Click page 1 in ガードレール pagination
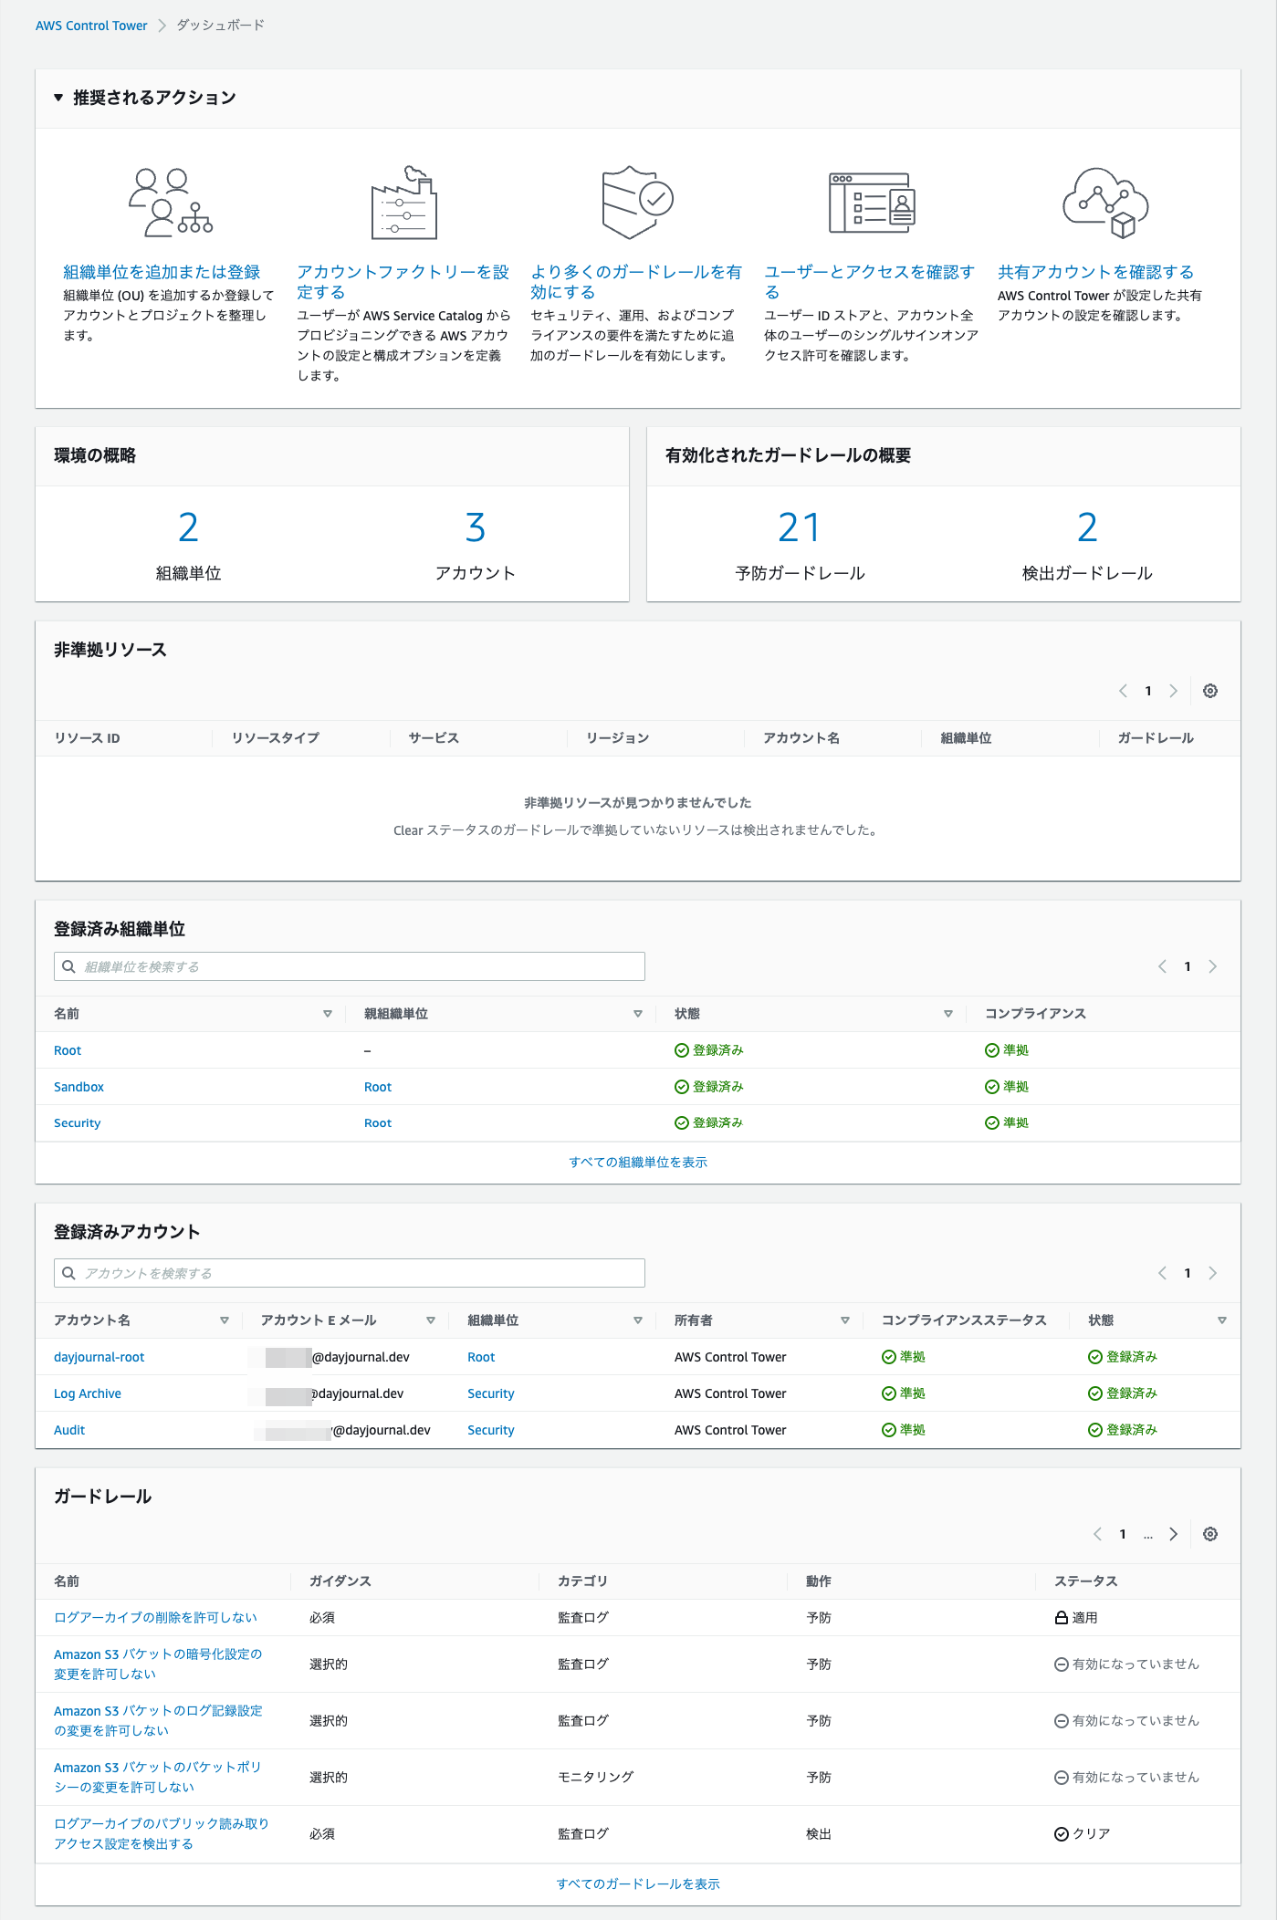The height and width of the screenshot is (1920, 1277). 1123,1534
